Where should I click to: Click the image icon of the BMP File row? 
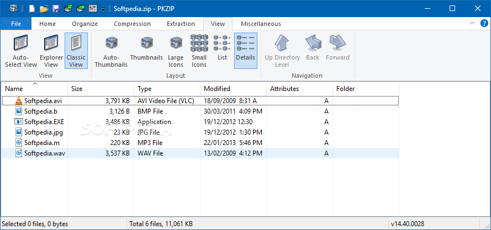[19, 111]
